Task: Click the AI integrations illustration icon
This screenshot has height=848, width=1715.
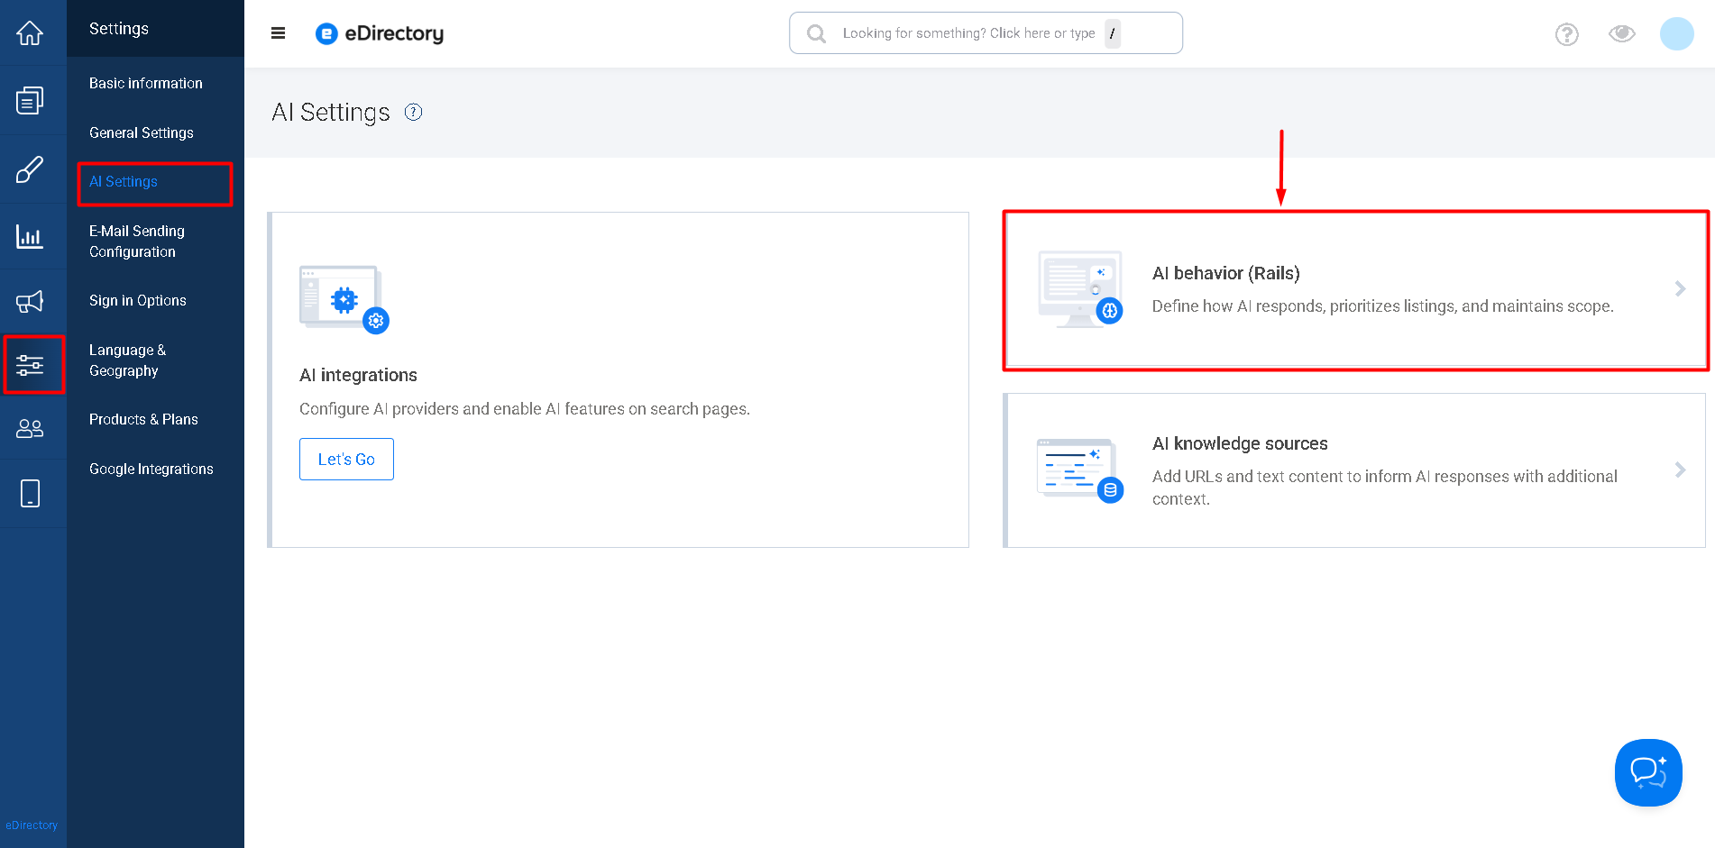Action: [x=344, y=299]
